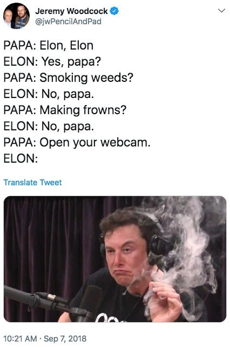The image size is (230, 348).
Task: Click the 10:21 AM timestamp
Action: [x=20, y=339]
